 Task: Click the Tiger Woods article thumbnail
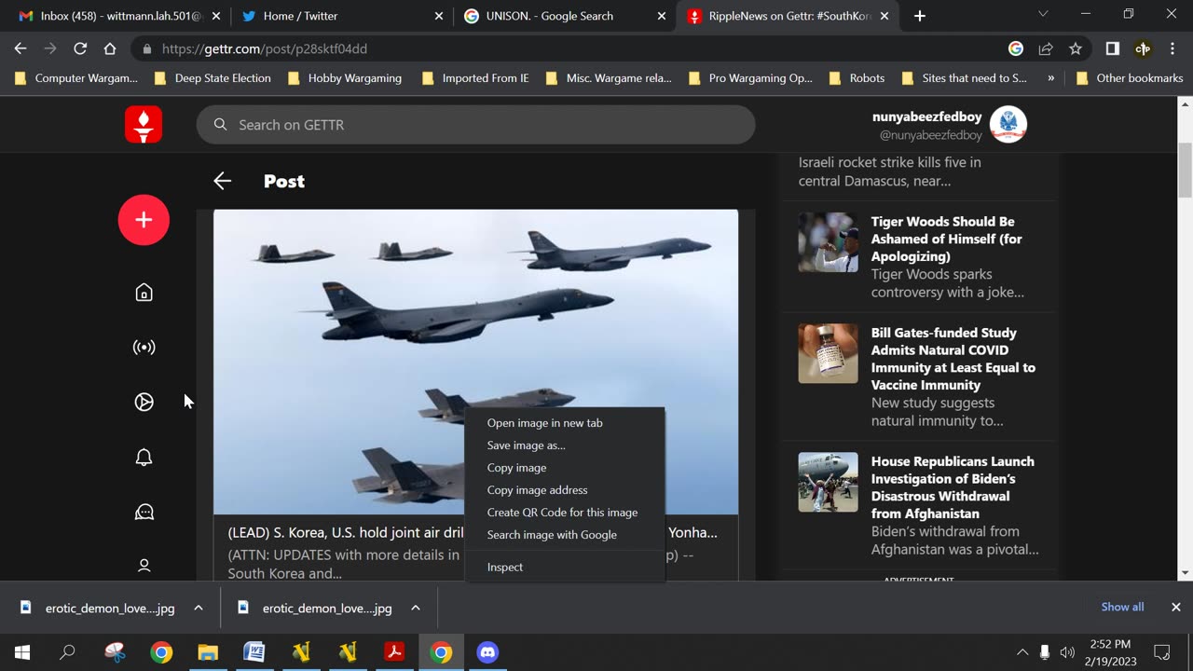coord(828,242)
